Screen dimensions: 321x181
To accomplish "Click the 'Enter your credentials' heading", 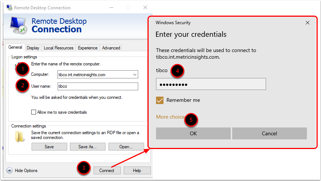I will pyautogui.click(x=191, y=35).
